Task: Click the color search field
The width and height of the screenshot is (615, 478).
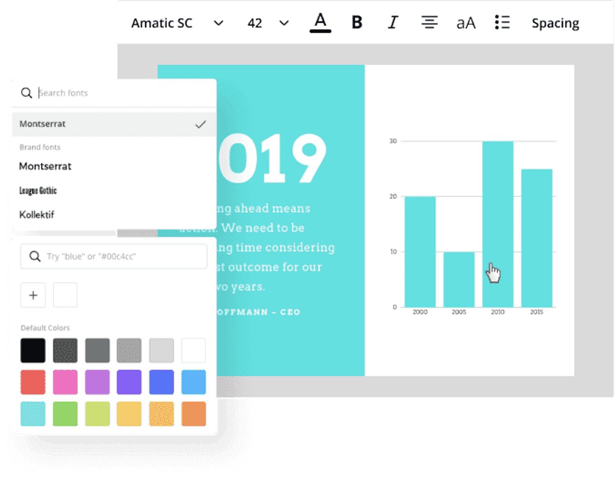Action: click(114, 256)
